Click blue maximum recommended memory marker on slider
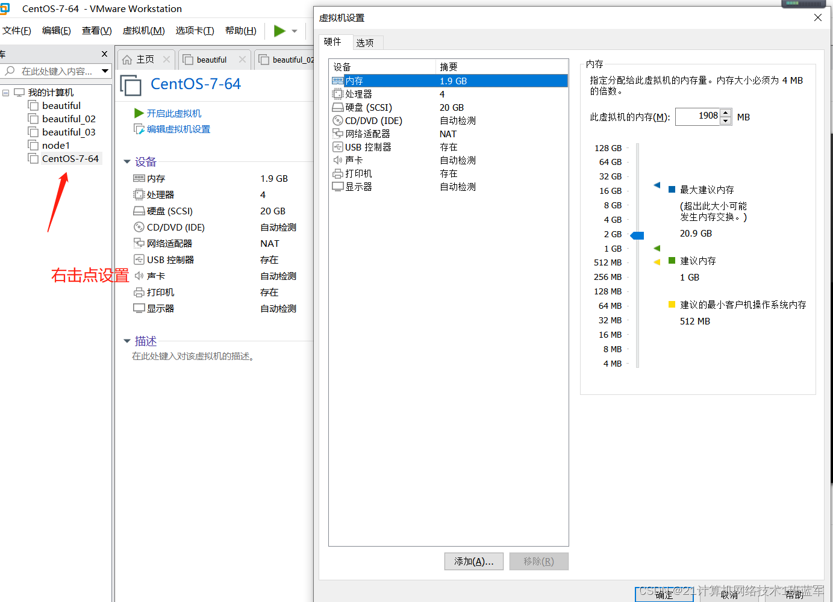The image size is (833, 602). click(657, 185)
